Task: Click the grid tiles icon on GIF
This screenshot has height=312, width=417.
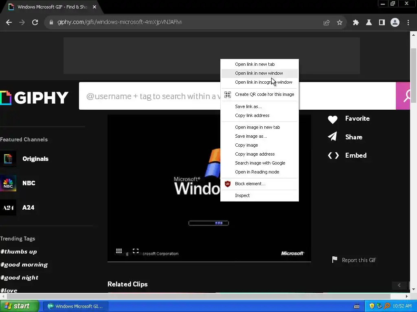Action: click(x=119, y=251)
